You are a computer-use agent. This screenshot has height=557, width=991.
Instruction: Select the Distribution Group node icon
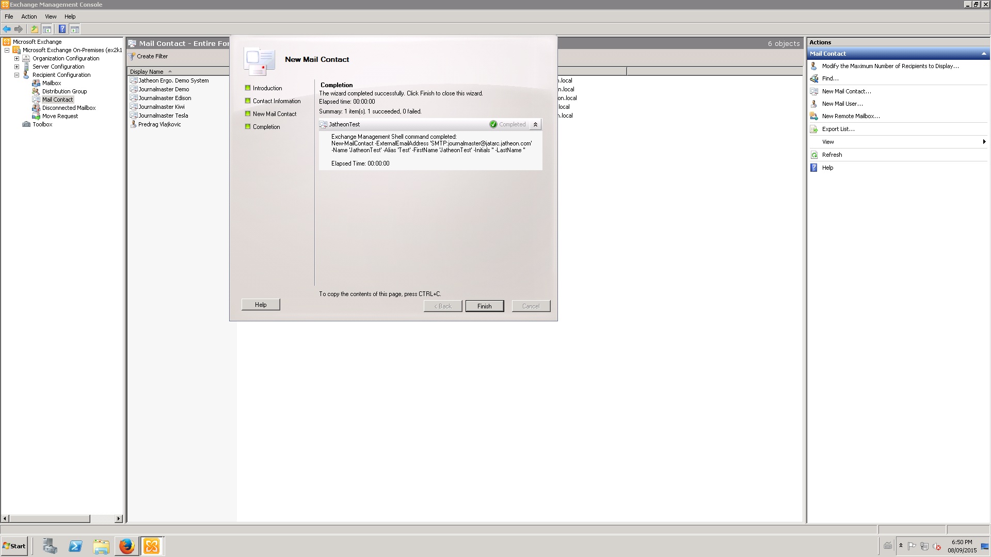[x=36, y=91]
